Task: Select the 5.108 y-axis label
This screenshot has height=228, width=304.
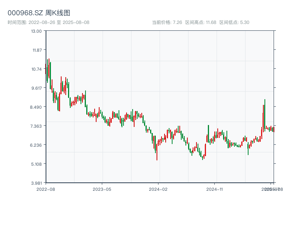Action: point(36,164)
